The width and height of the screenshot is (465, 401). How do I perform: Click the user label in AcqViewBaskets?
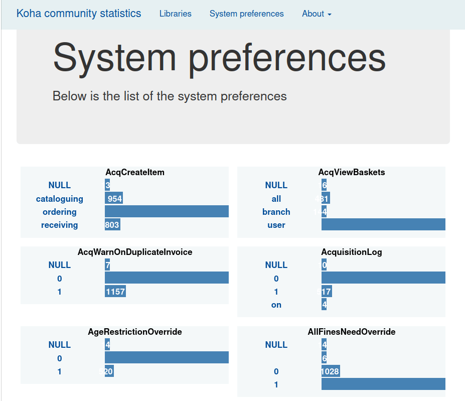276,225
